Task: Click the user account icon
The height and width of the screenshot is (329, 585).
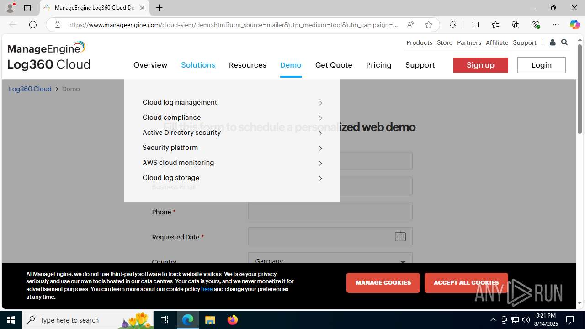Action: pos(553,42)
